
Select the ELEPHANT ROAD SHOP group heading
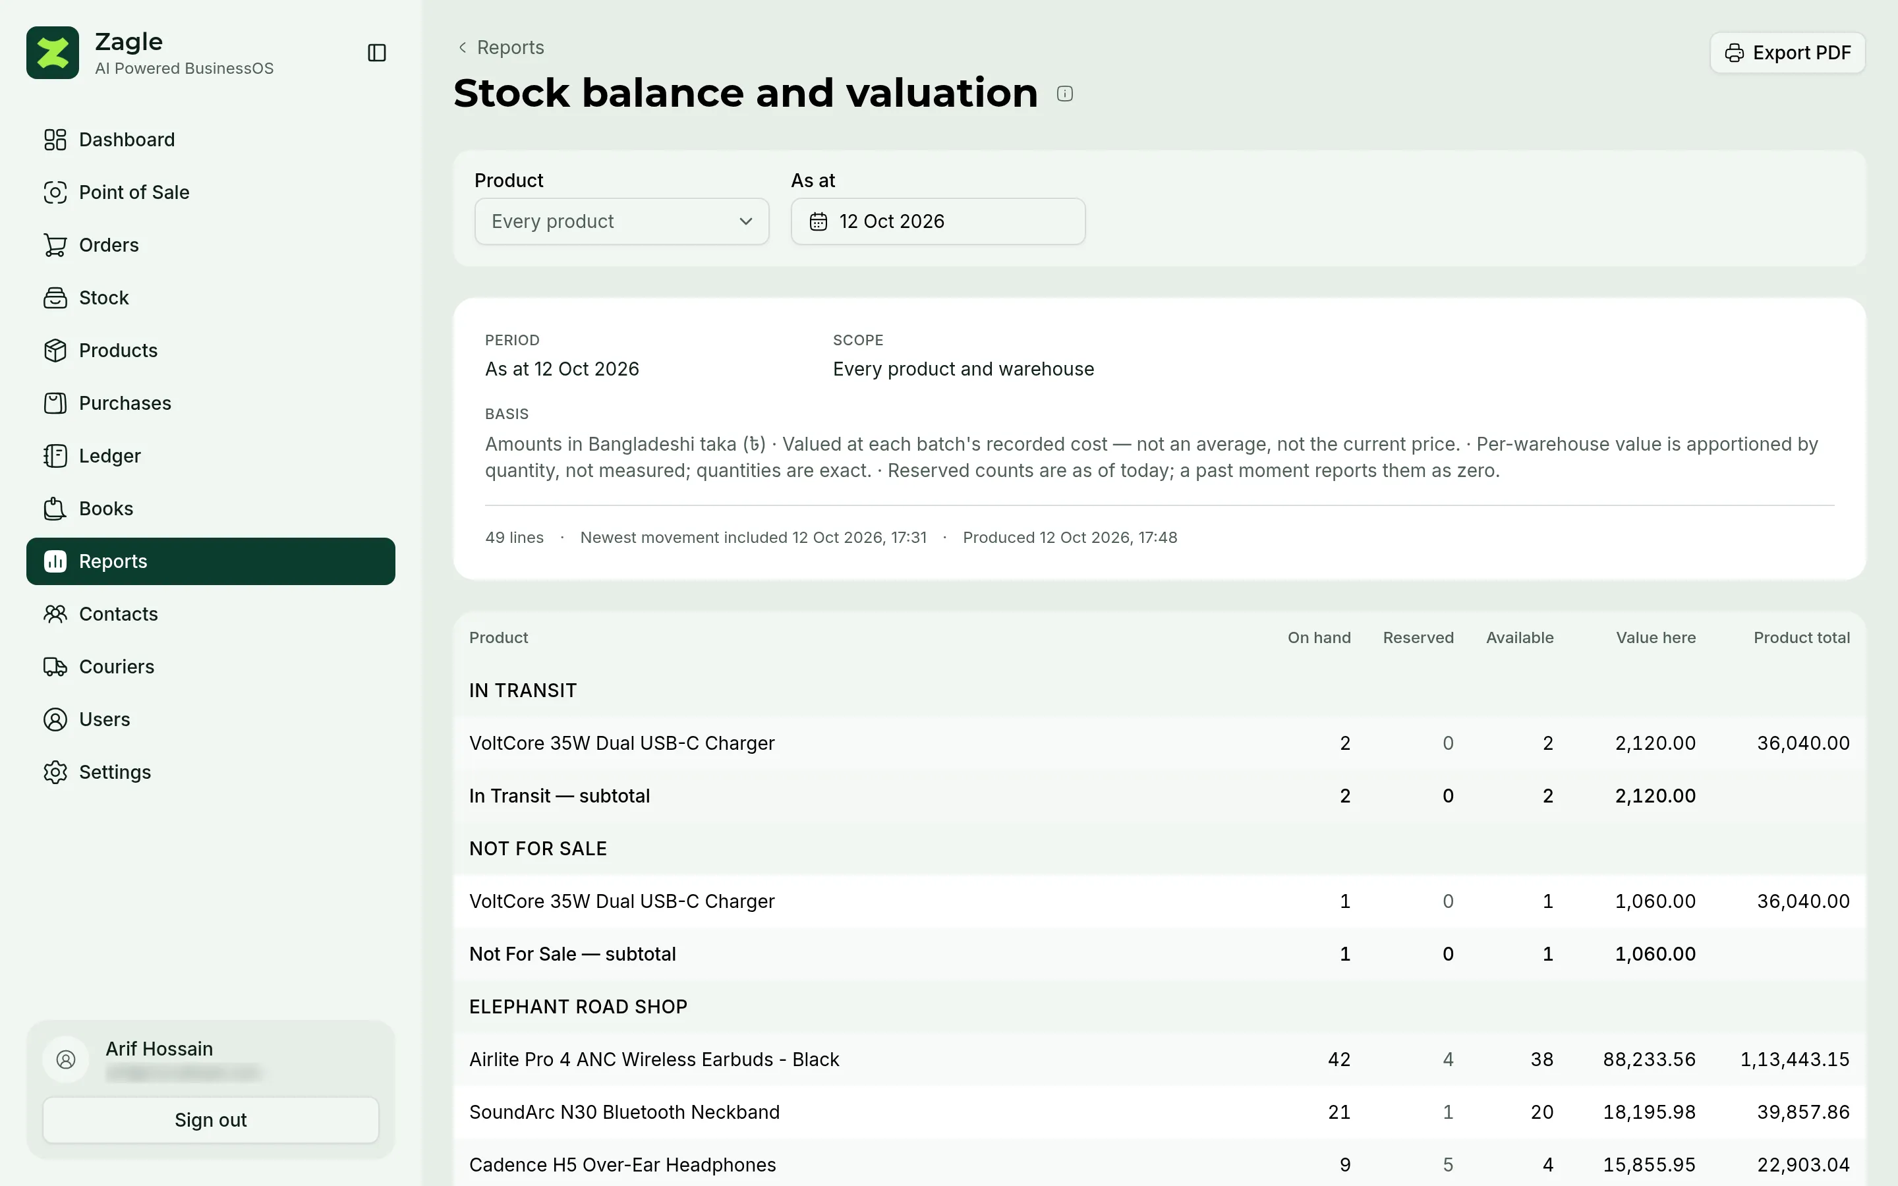tap(578, 1006)
